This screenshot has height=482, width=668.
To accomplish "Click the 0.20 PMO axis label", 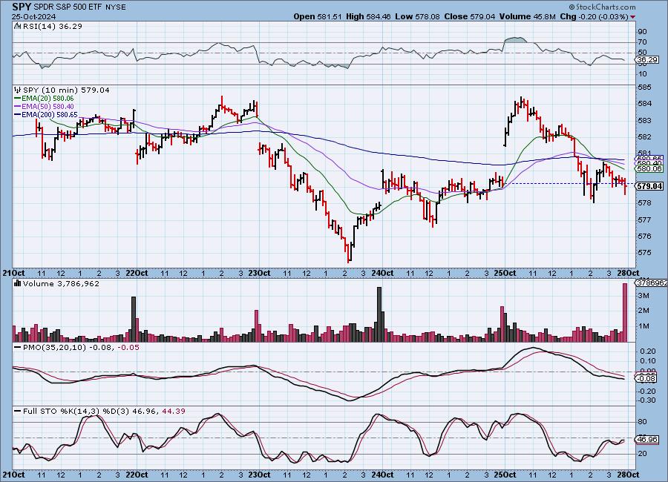I will point(647,351).
